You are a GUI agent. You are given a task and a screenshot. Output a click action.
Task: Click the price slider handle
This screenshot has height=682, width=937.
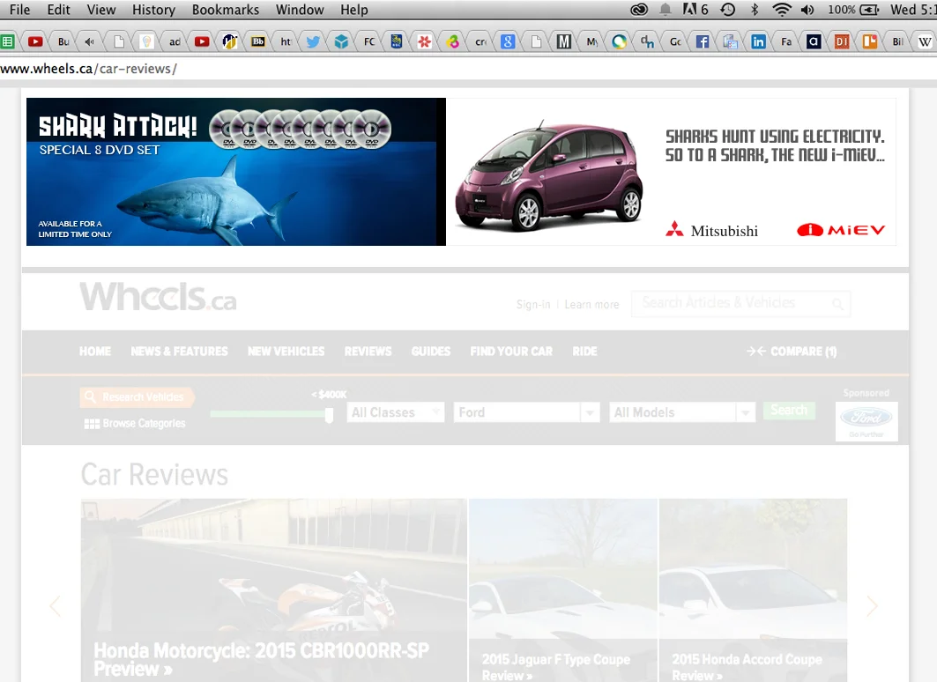tap(329, 414)
